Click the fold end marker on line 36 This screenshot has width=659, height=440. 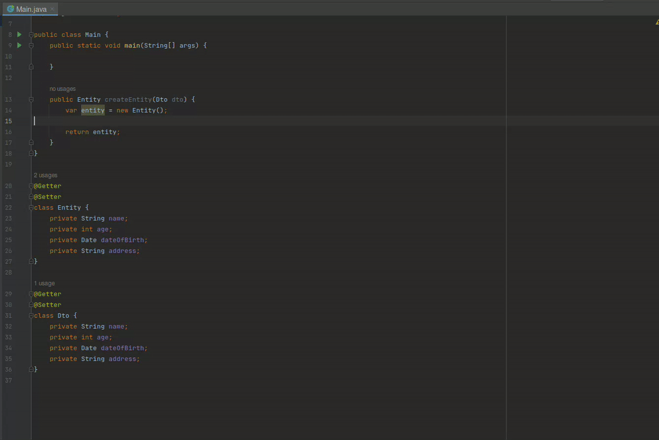[31, 370]
